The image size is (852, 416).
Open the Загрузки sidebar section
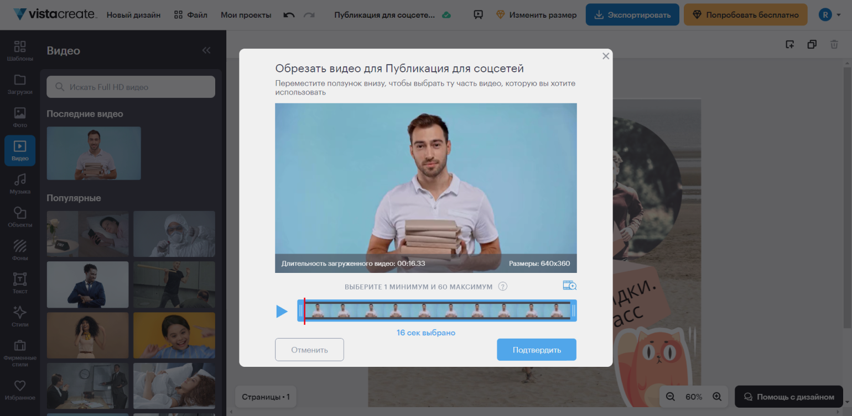point(20,84)
